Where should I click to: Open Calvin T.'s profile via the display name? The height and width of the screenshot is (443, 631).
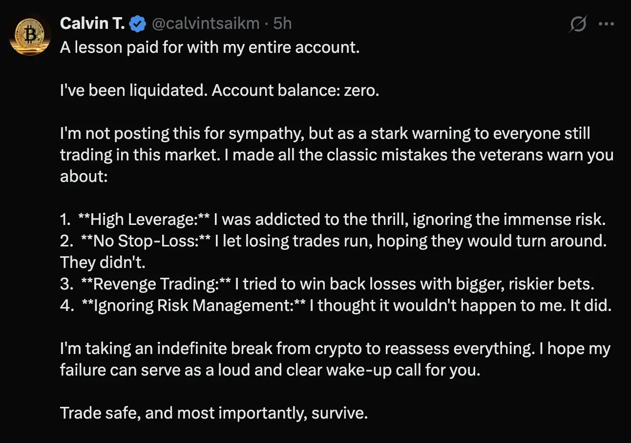[x=92, y=23]
